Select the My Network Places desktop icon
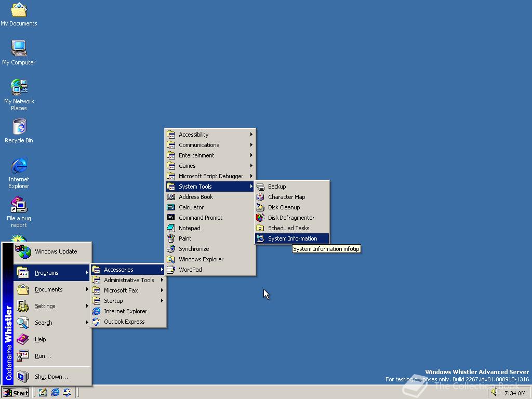The image size is (532, 399). coord(19,95)
